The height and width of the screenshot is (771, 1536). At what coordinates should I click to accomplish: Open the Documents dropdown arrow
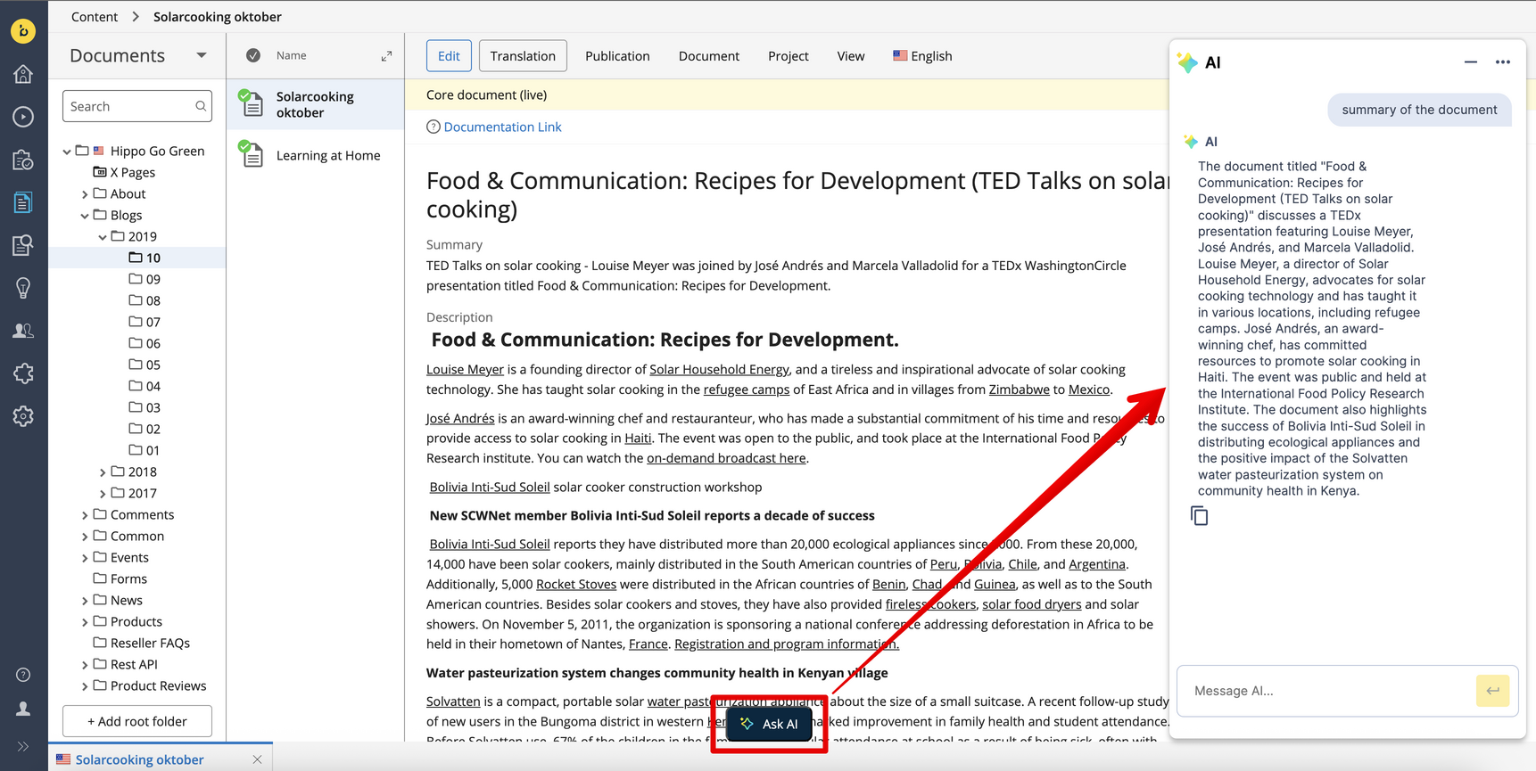coord(202,55)
